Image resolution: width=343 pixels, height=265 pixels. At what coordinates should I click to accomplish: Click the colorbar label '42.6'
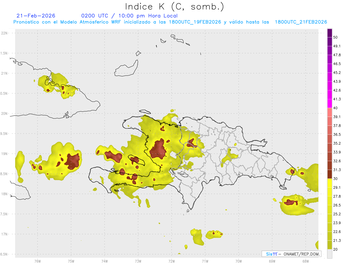337,90
